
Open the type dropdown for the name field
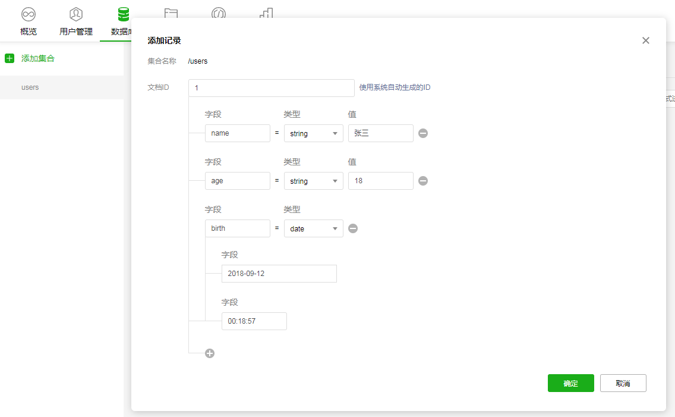313,133
